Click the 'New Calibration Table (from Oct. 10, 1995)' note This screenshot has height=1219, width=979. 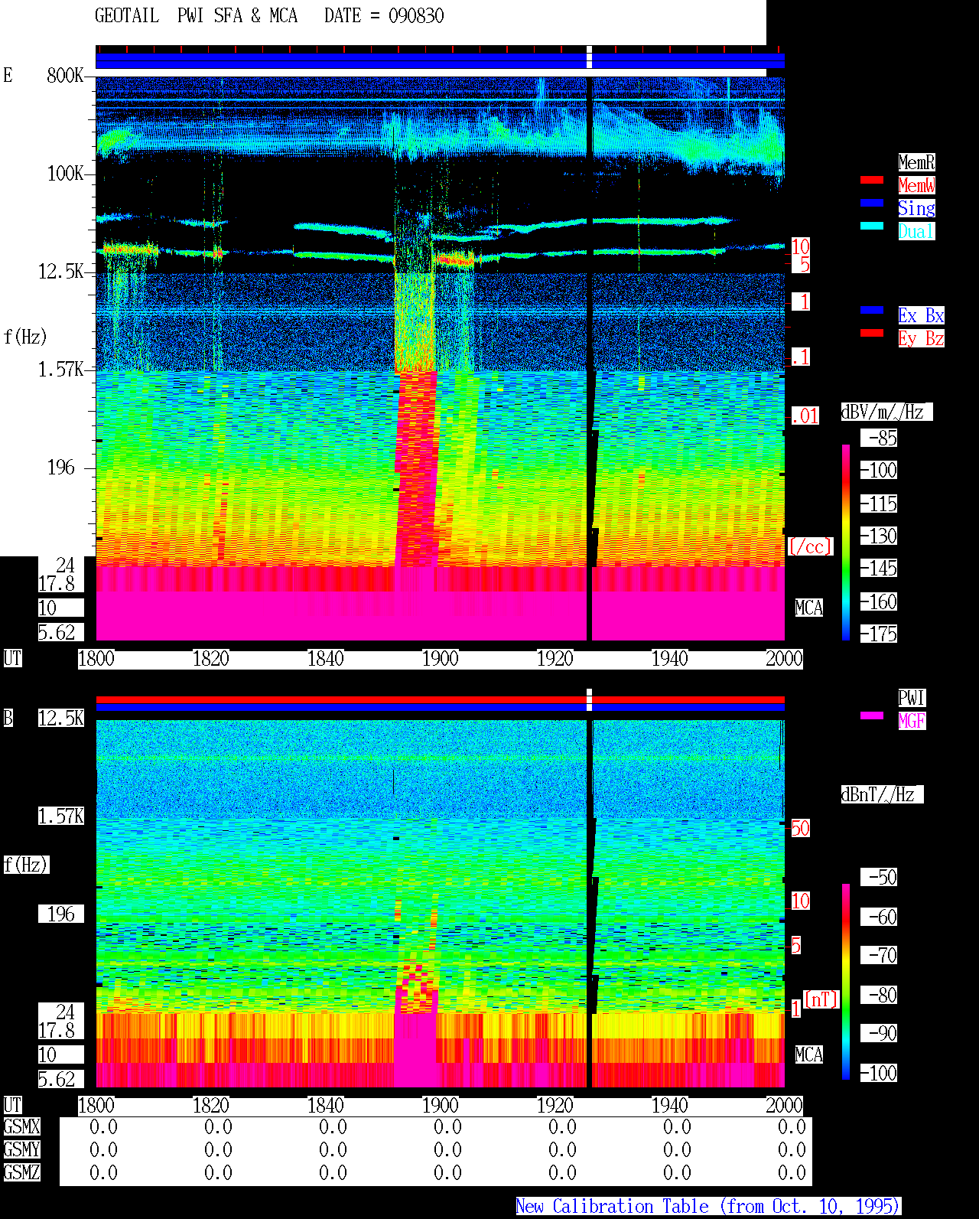(x=708, y=1207)
